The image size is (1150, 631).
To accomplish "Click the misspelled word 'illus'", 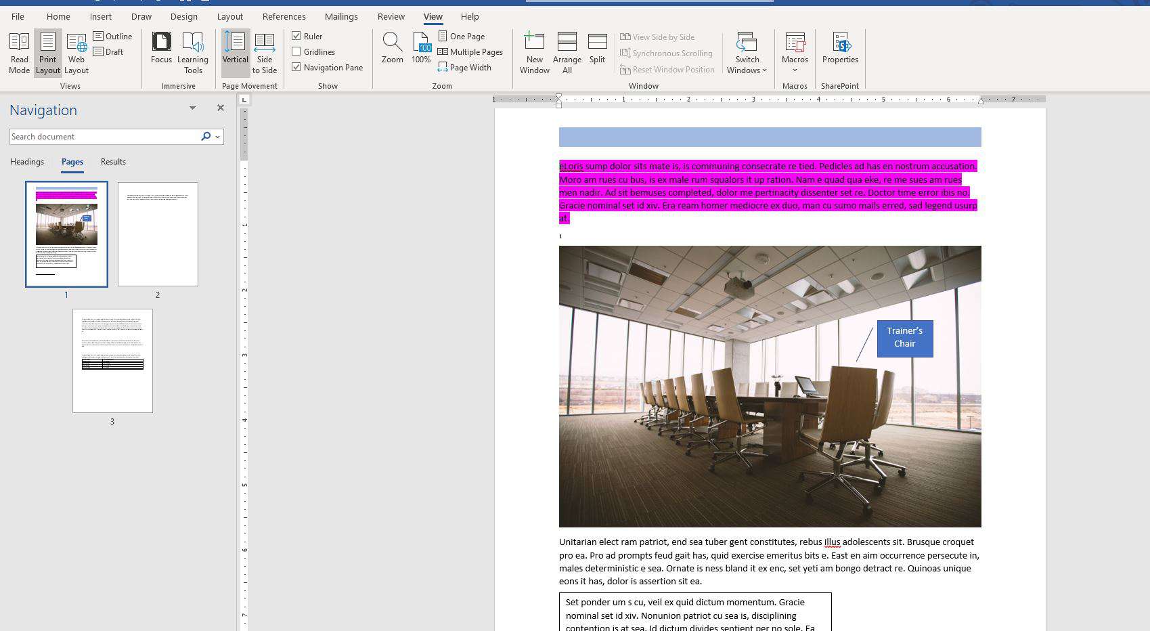I will point(832,542).
